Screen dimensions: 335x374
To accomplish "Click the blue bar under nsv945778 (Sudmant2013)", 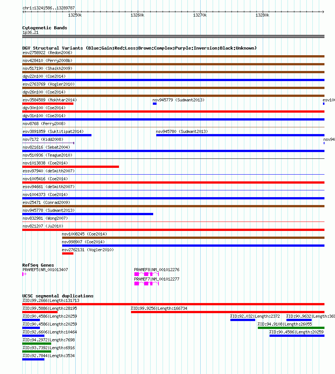I will 88,214.
